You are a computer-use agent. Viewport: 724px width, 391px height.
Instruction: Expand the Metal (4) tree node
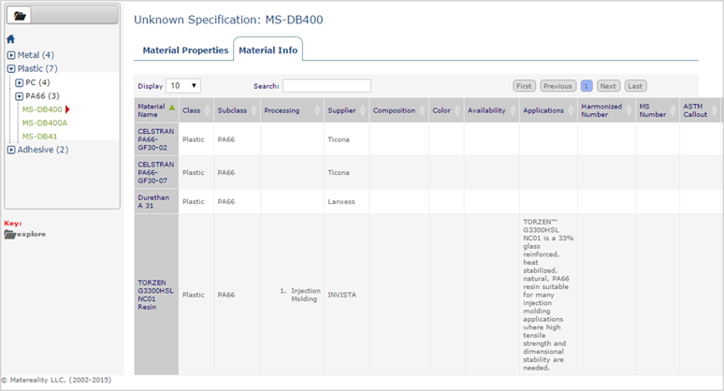pos(11,55)
